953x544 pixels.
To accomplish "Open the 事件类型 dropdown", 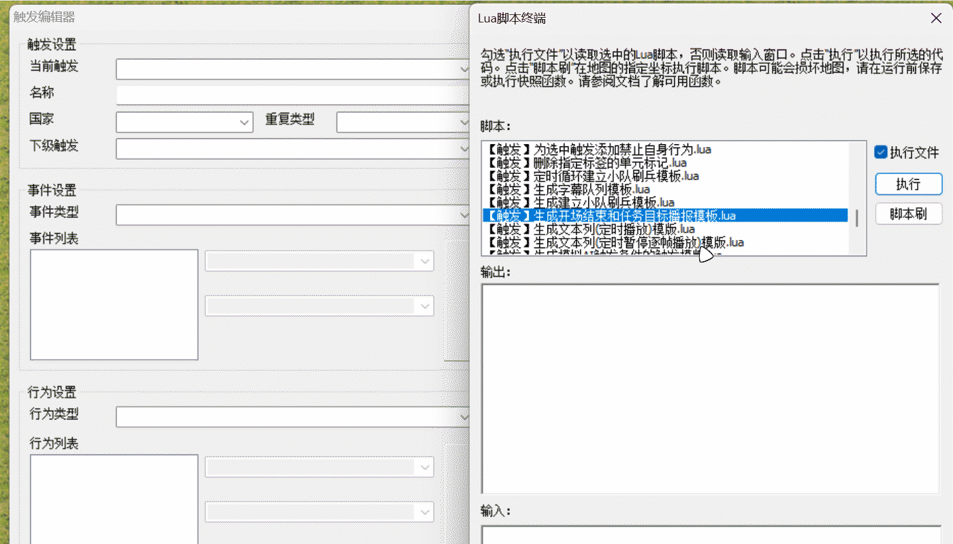I will tap(293, 215).
